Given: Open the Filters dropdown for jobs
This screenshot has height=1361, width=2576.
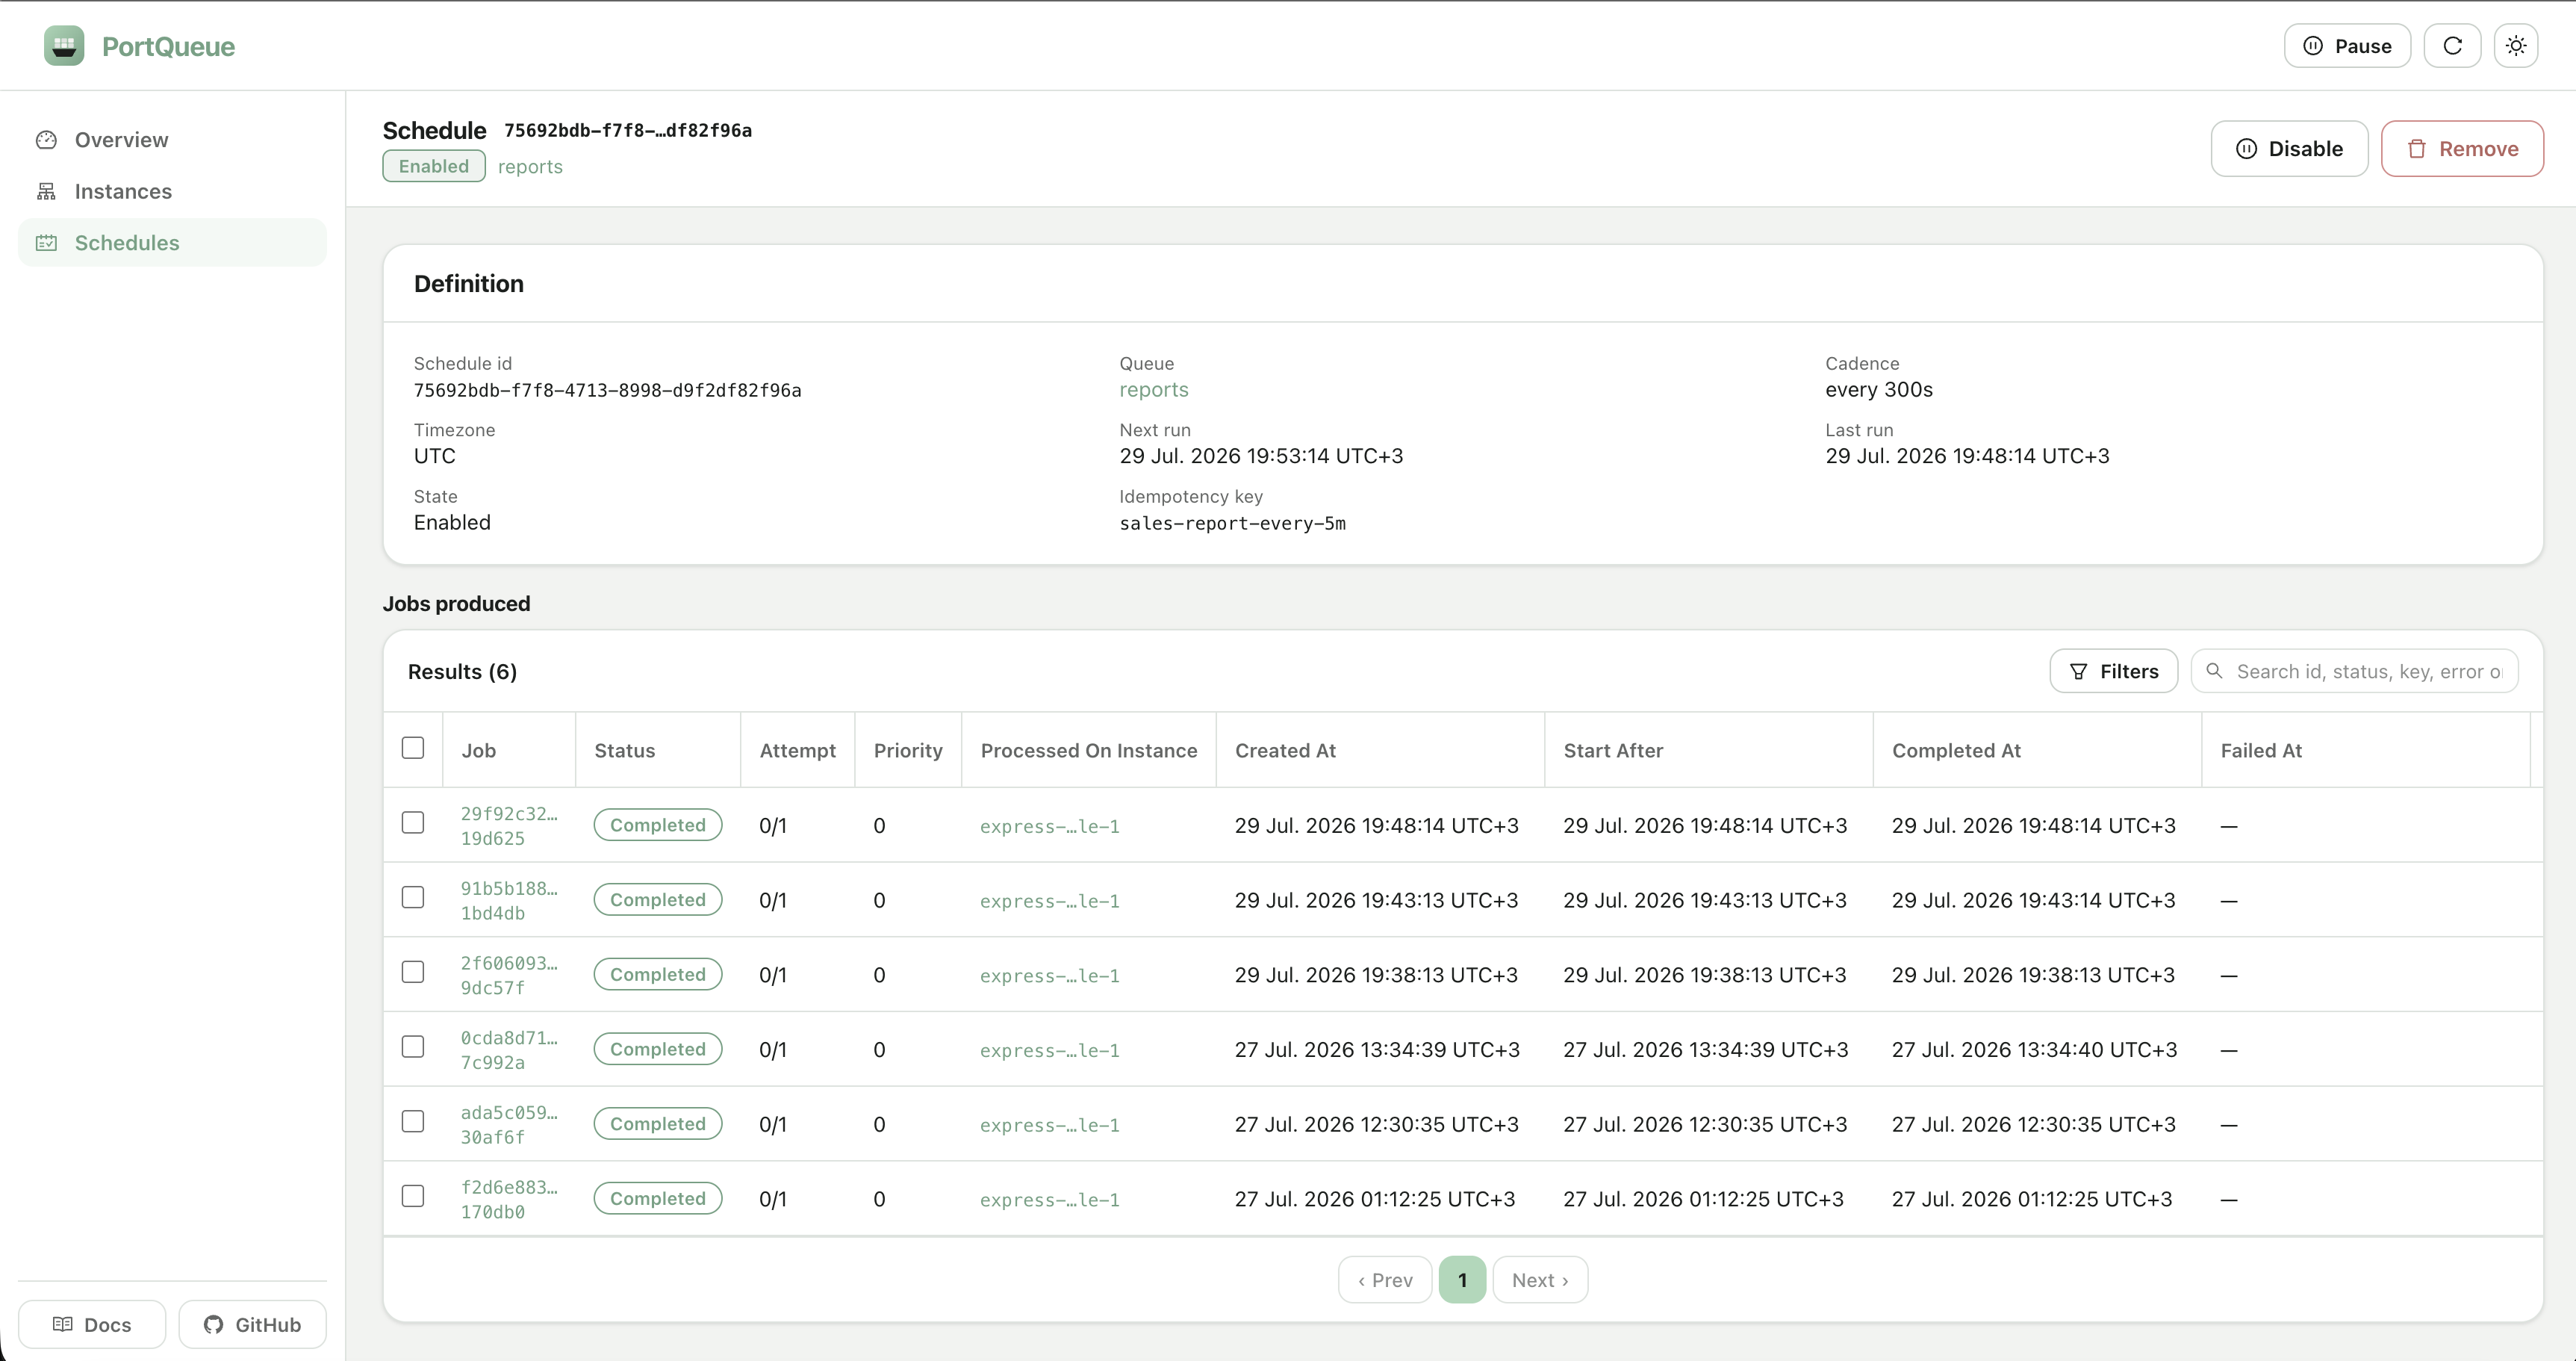Looking at the screenshot, I should point(2113,672).
